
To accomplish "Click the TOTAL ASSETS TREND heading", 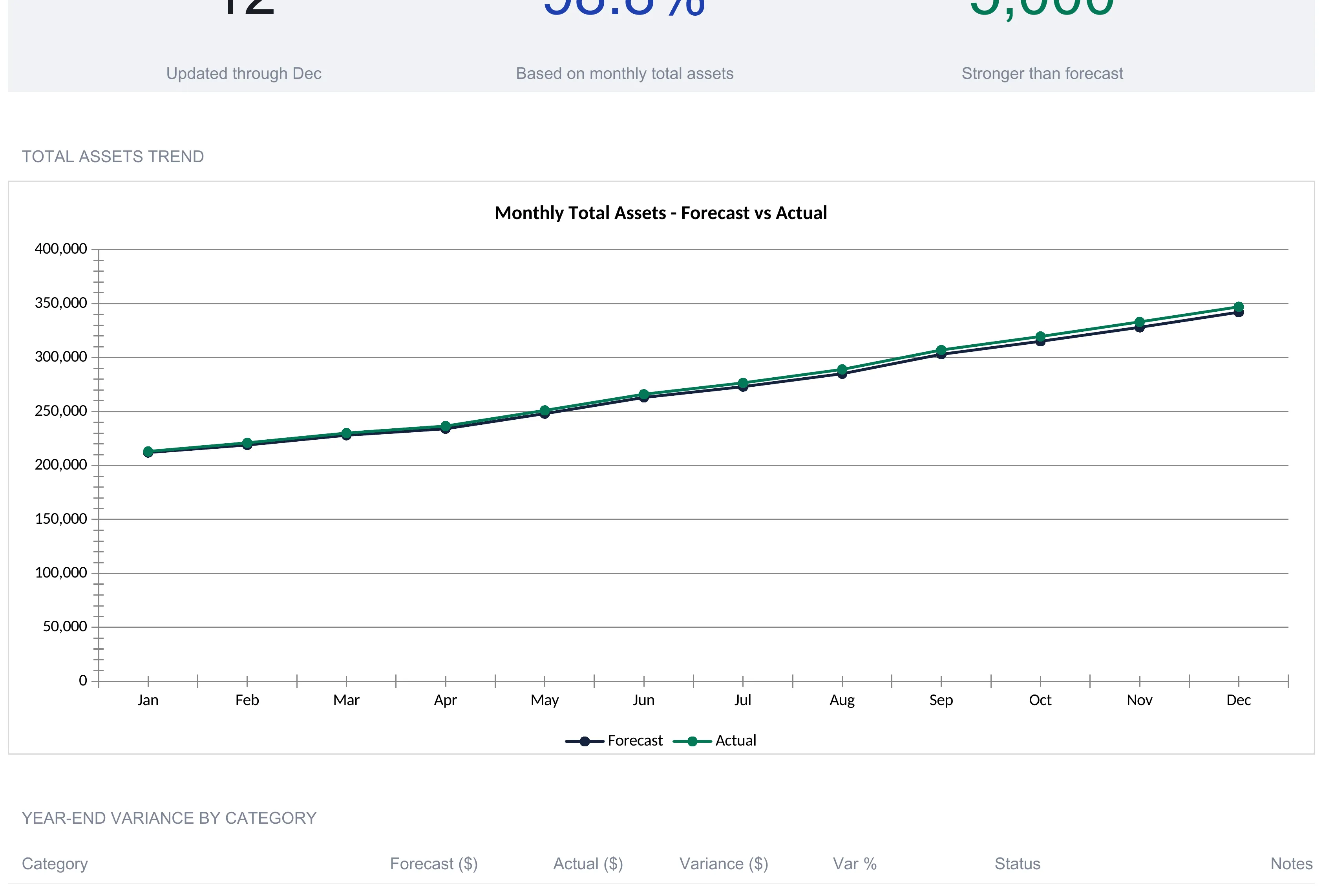I will [113, 156].
